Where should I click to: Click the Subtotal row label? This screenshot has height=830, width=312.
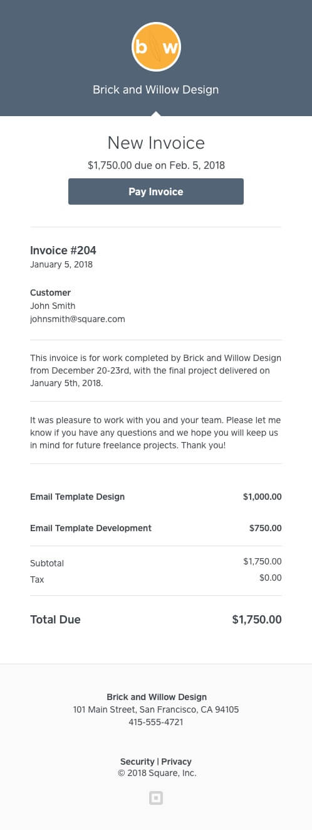click(x=47, y=563)
